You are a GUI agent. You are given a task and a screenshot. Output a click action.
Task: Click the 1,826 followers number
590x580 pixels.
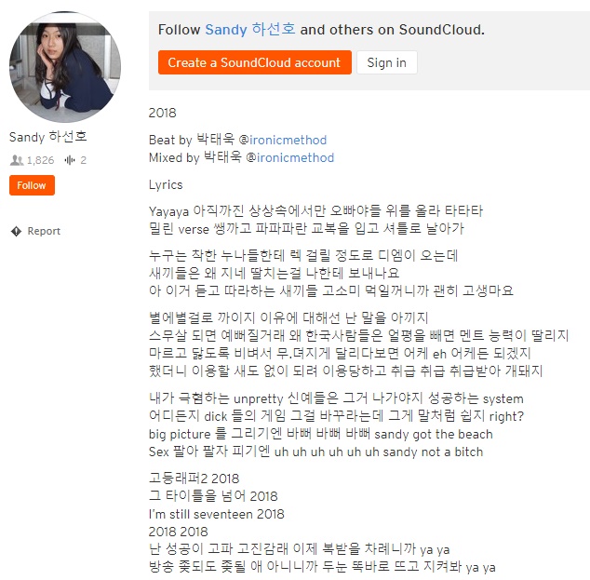(41, 160)
